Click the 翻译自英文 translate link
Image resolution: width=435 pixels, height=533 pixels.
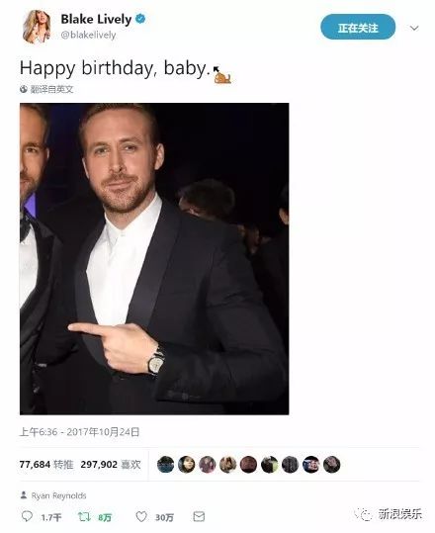[51, 89]
